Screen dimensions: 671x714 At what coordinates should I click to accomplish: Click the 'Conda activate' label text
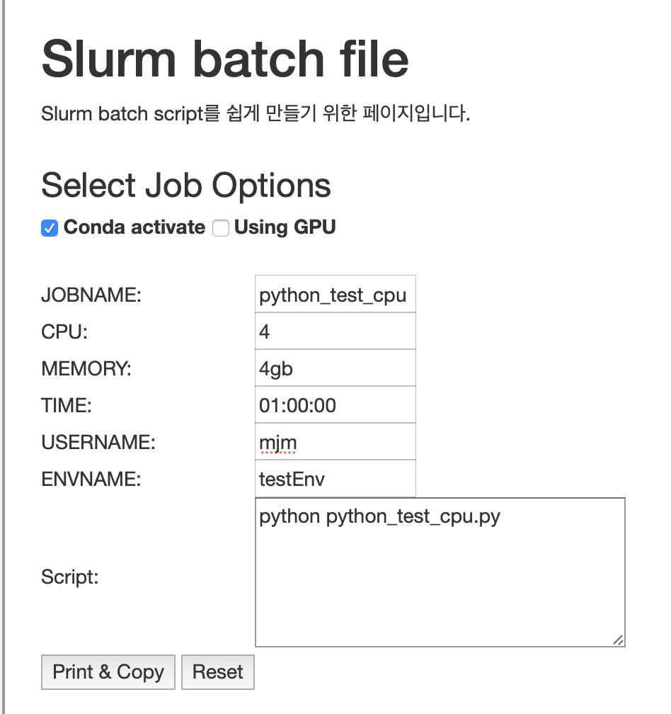(134, 227)
